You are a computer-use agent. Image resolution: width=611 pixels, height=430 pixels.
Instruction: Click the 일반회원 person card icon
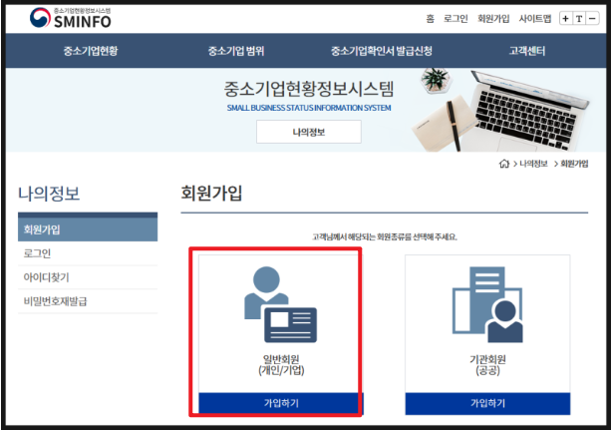[x=280, y=304]
